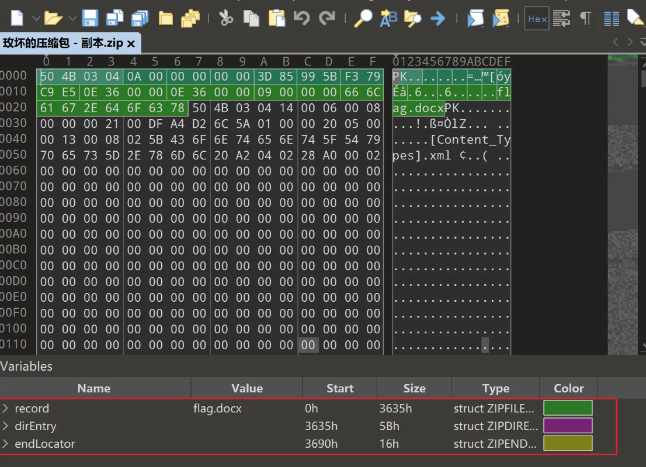This screenshot has width=646, height=467.
Task: Open Find with the magnifier icon
Action: (363, 18)
